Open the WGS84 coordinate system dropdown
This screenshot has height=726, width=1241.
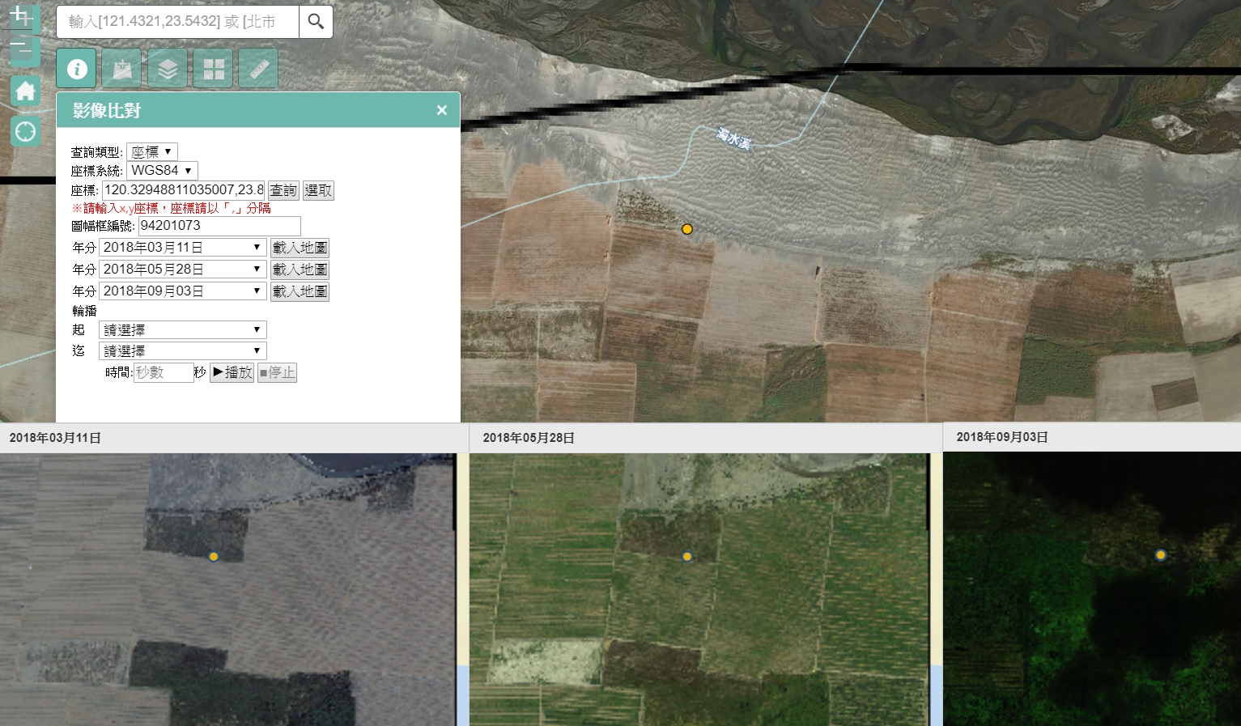point(162,170)
